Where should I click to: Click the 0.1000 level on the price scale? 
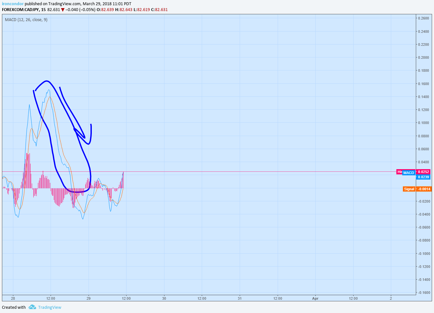click(x=423, y=123)
